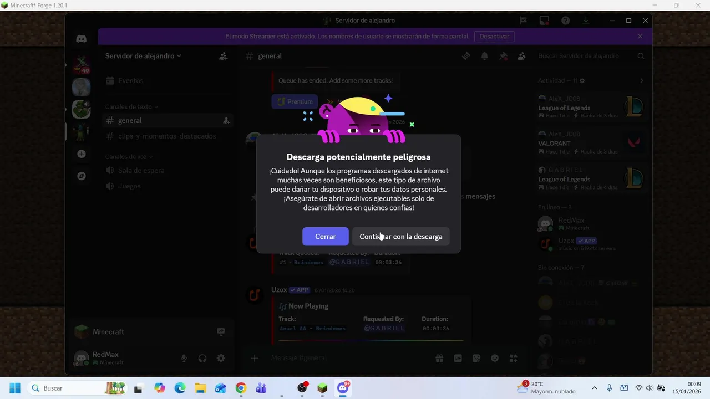Collapse the Canales de texto category
Screen dimensions: 710x399
pyautogui.click(x=131, y=107)
